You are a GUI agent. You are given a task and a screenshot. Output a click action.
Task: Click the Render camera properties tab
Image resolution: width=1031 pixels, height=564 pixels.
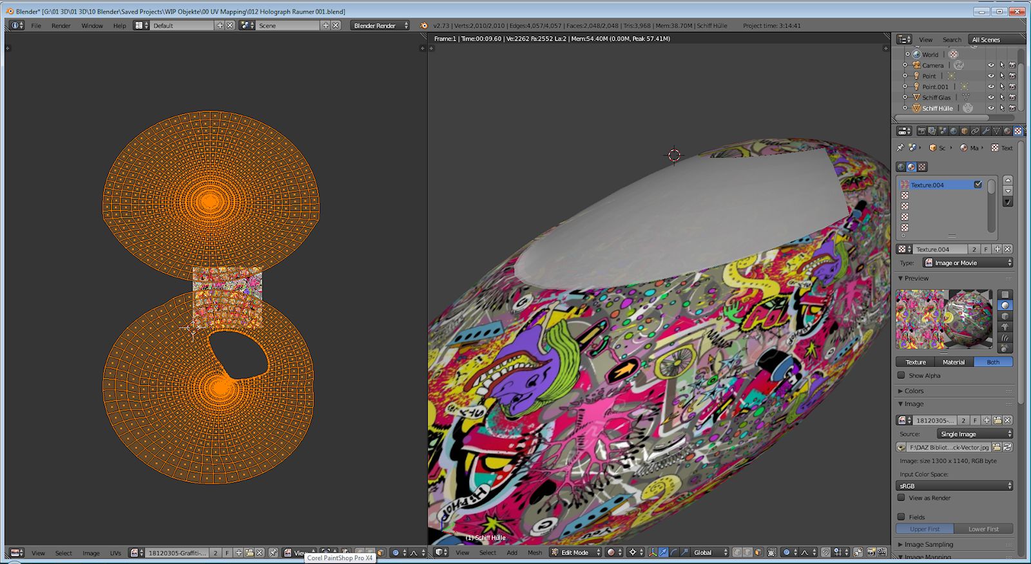[x=921, y=131]
